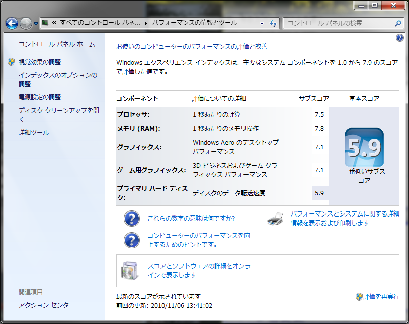Screen dimensions: 409x324
Task: Click the 5.9 base score badge
Action: click(364, 147)
